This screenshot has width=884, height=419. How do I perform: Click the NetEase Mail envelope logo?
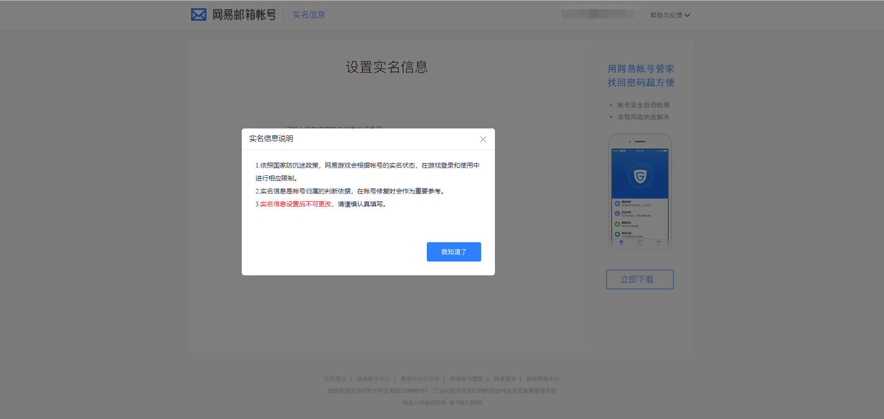(x=198, y=14)
